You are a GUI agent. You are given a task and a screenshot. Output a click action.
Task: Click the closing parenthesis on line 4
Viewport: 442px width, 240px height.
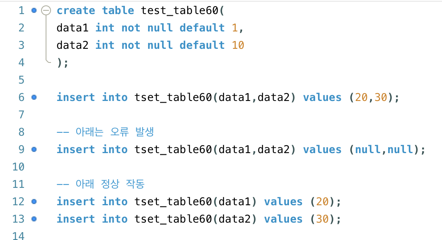pos(59,62)
